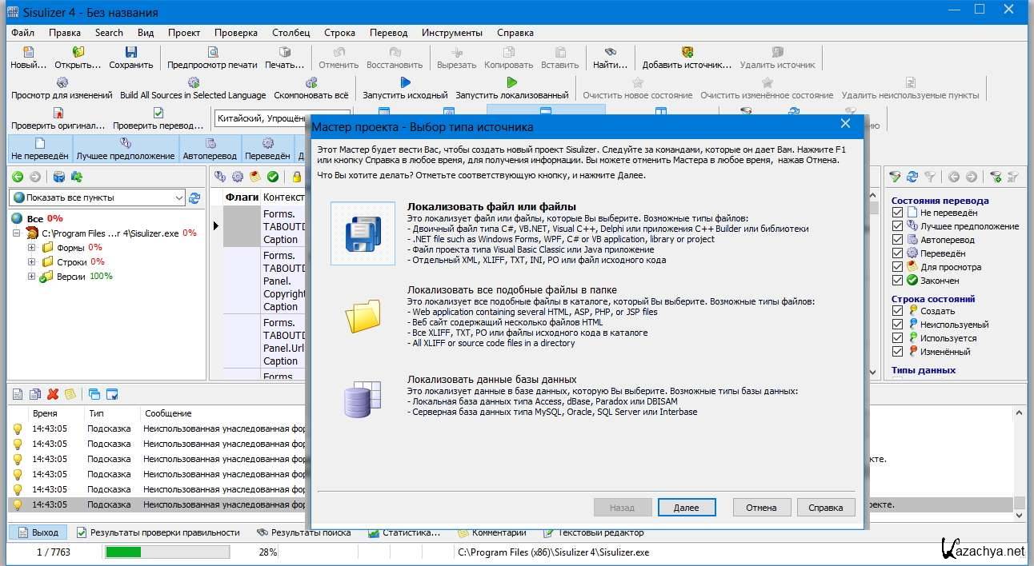Click Запустить локализованный green play icon
1034x566 pixels.
click(511, 82)
